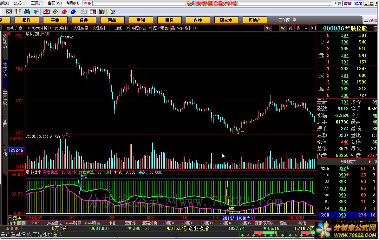Click the blue circular info icon
Viewport: 379px width, 240px height.
click(73, 12)
